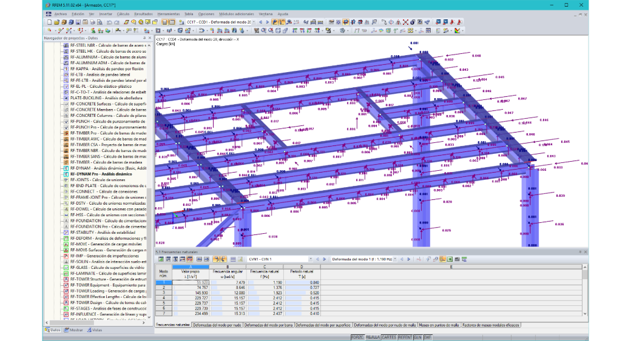
Task: Show previous mode shape in table toolbar
Action: [x=402, y=259]
